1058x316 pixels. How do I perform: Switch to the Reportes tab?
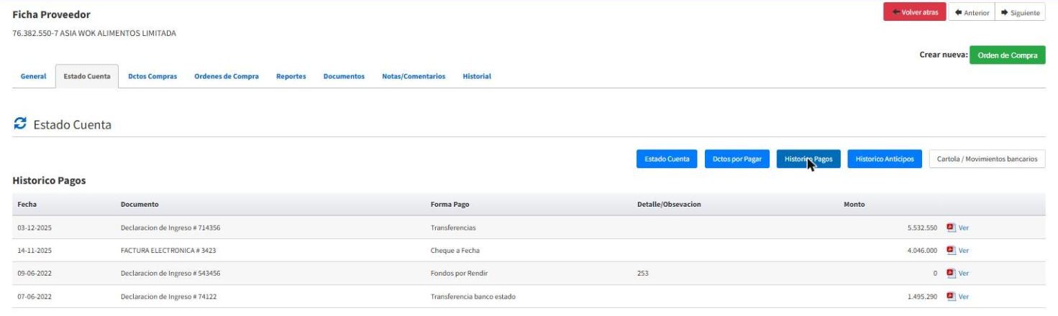click(291, 76)
